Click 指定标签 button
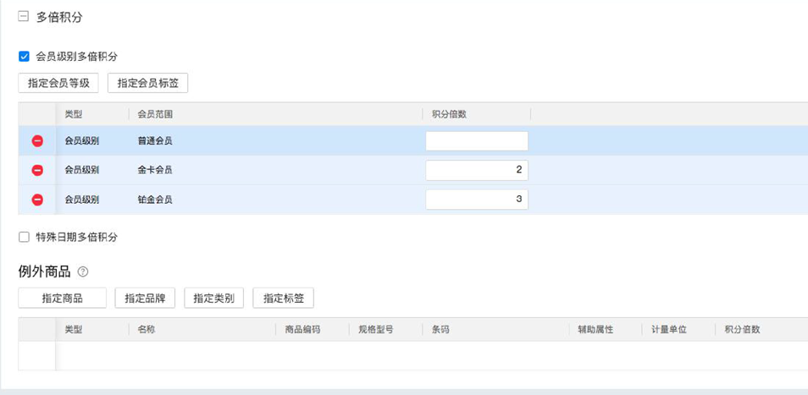The width and height of the screenshot is (808, 395). click(x=284, y=298)
